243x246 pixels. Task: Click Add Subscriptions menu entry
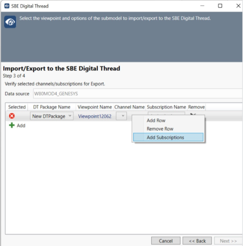(165, 138)
